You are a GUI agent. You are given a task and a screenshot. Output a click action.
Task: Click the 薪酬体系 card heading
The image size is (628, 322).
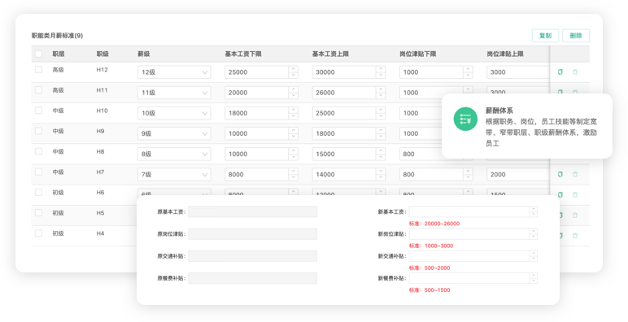tap(499, 111)
